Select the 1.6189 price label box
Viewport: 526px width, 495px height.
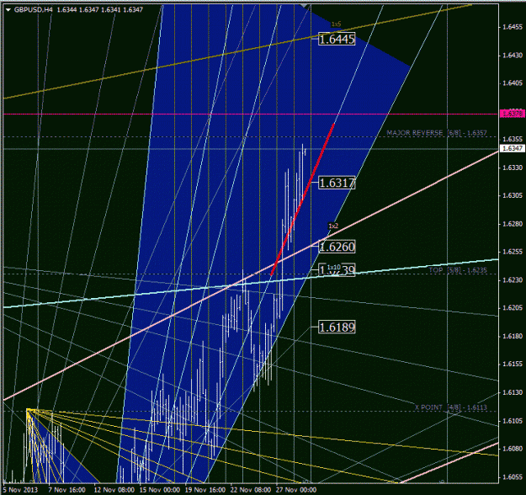pos(337,327)
